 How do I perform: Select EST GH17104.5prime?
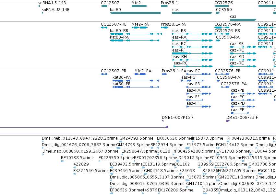tap(203, 184)
